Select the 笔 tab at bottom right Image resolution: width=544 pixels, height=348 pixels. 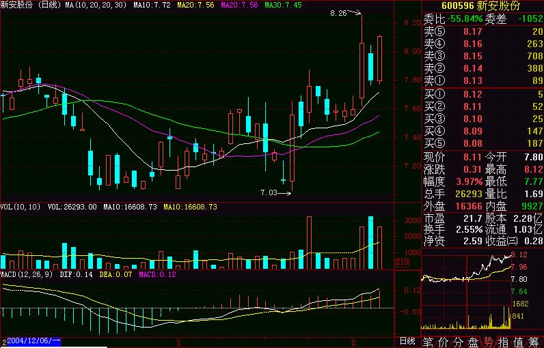(x=429, y=341)
